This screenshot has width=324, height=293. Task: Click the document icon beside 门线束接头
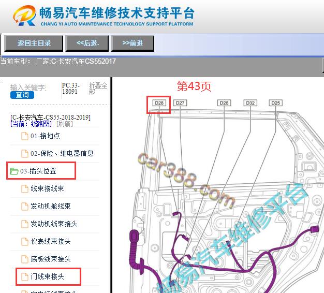tap(25, 276)
